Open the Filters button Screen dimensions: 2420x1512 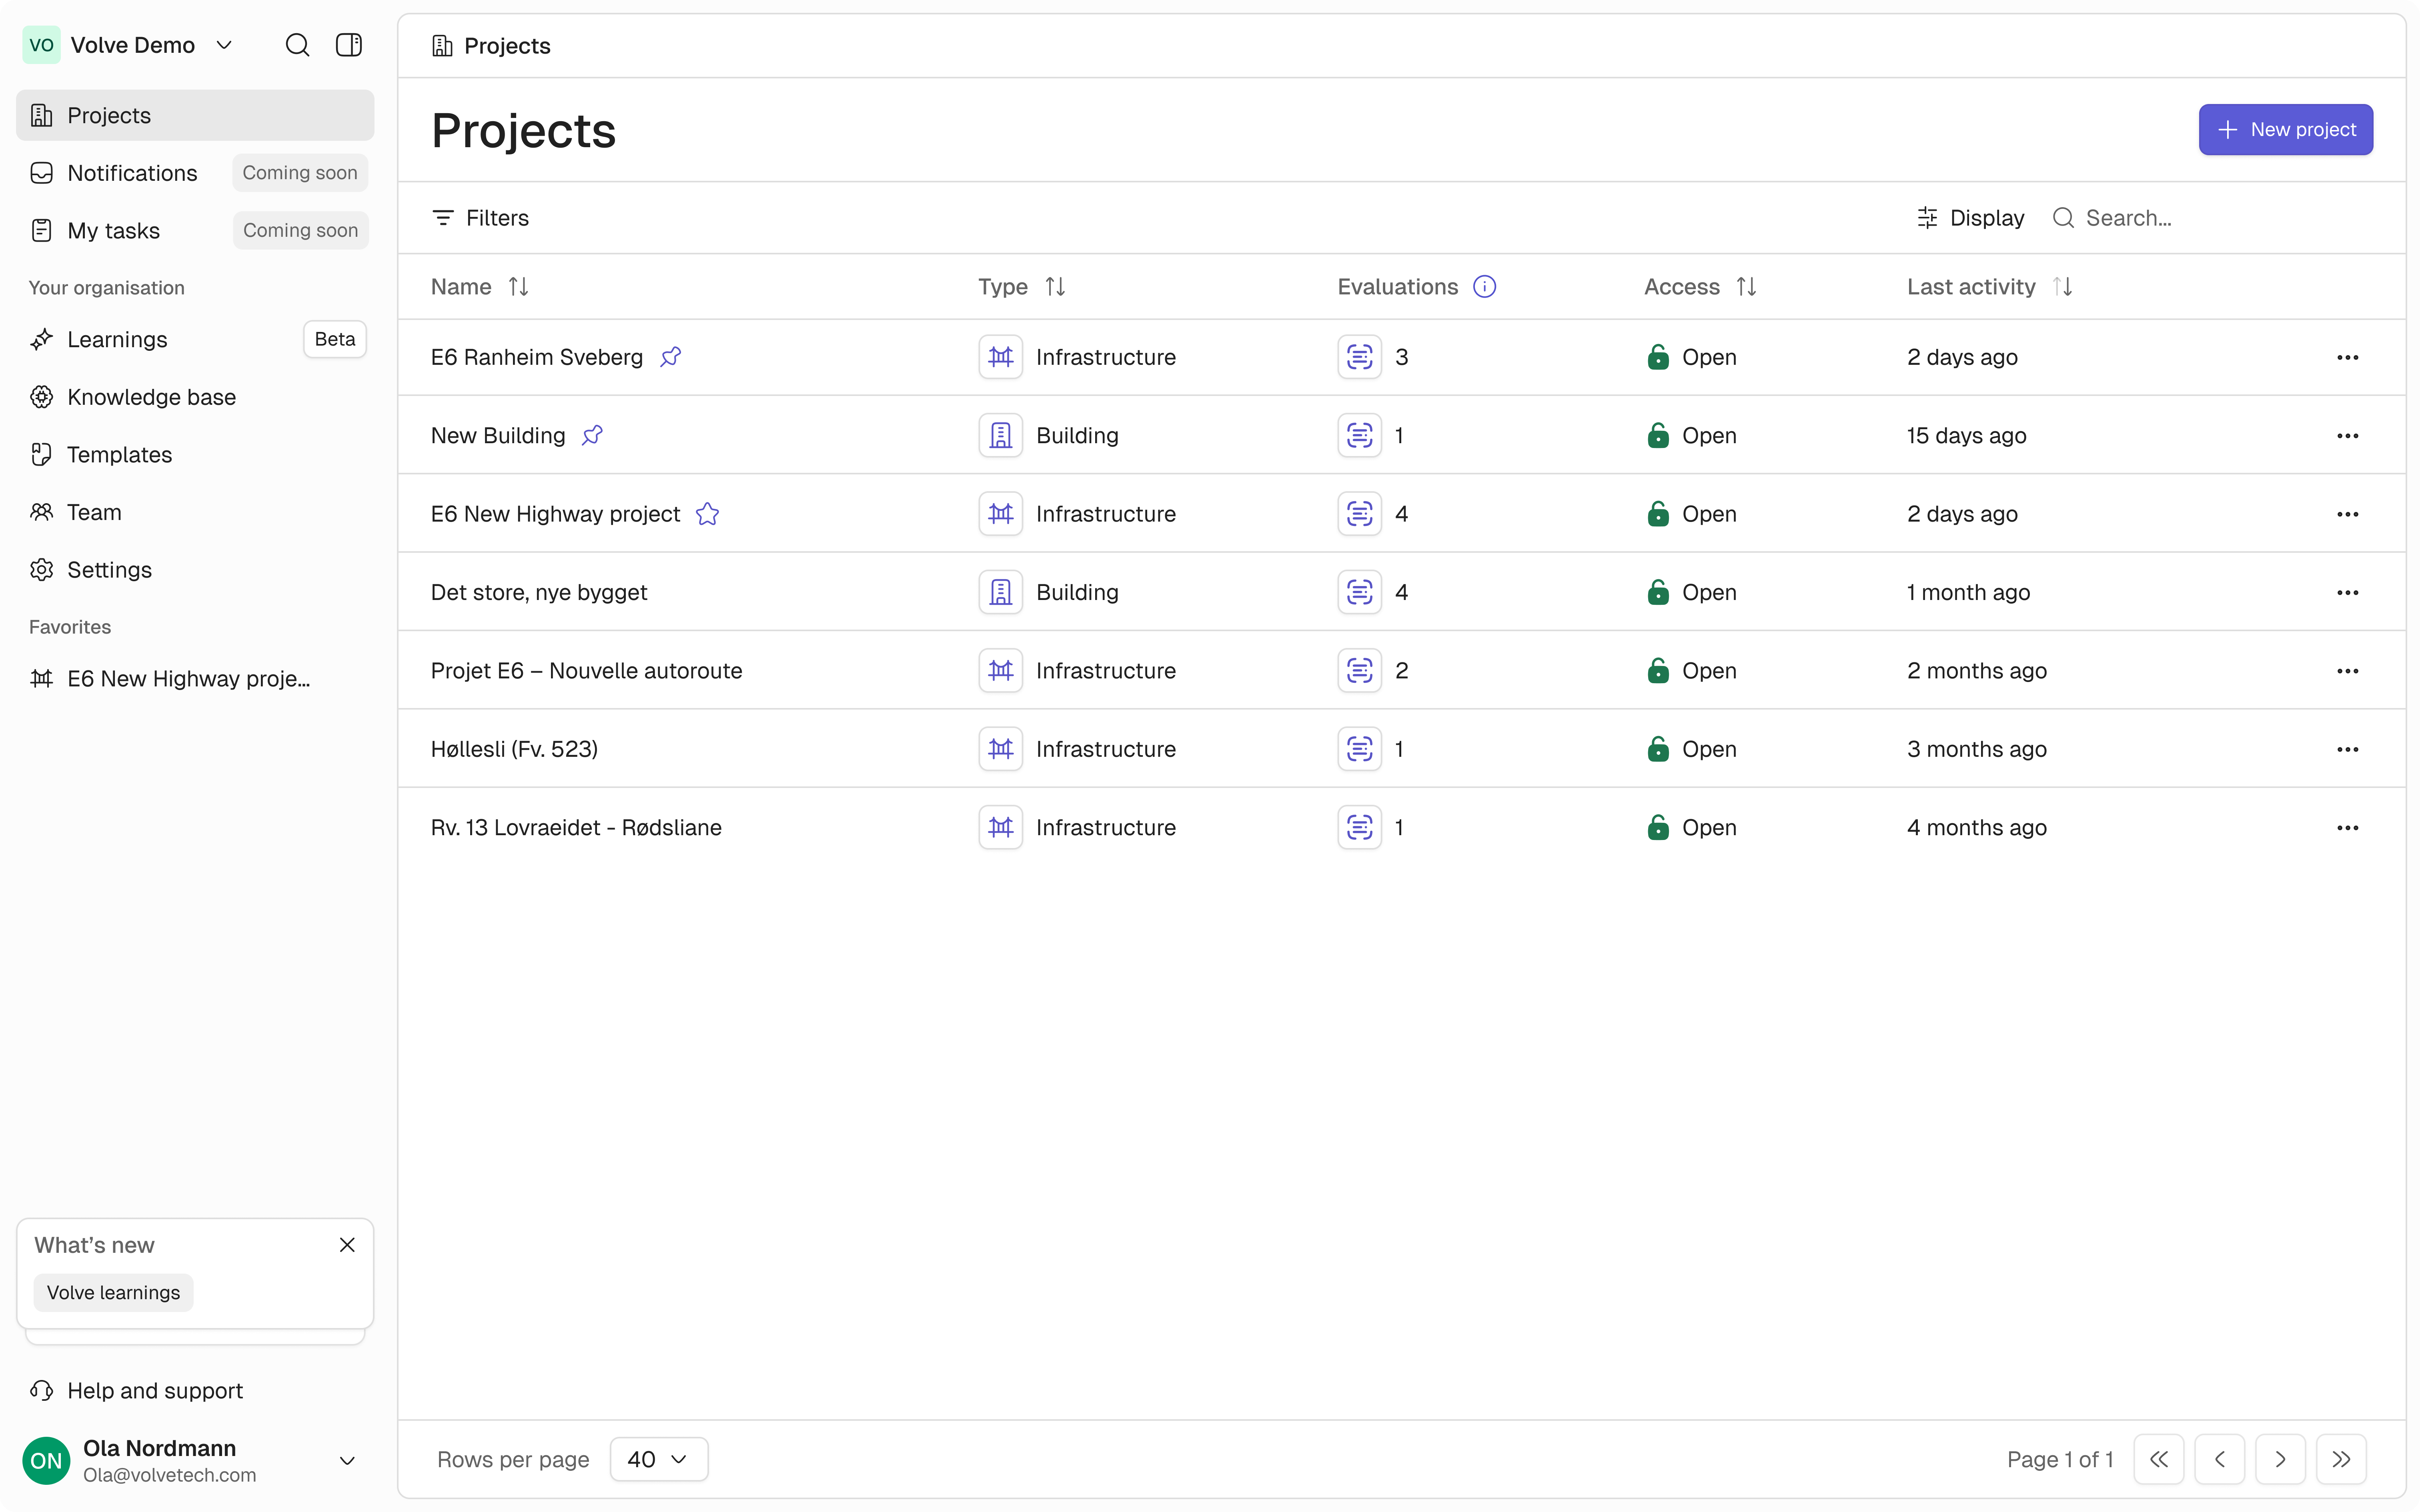pos(481,218)
